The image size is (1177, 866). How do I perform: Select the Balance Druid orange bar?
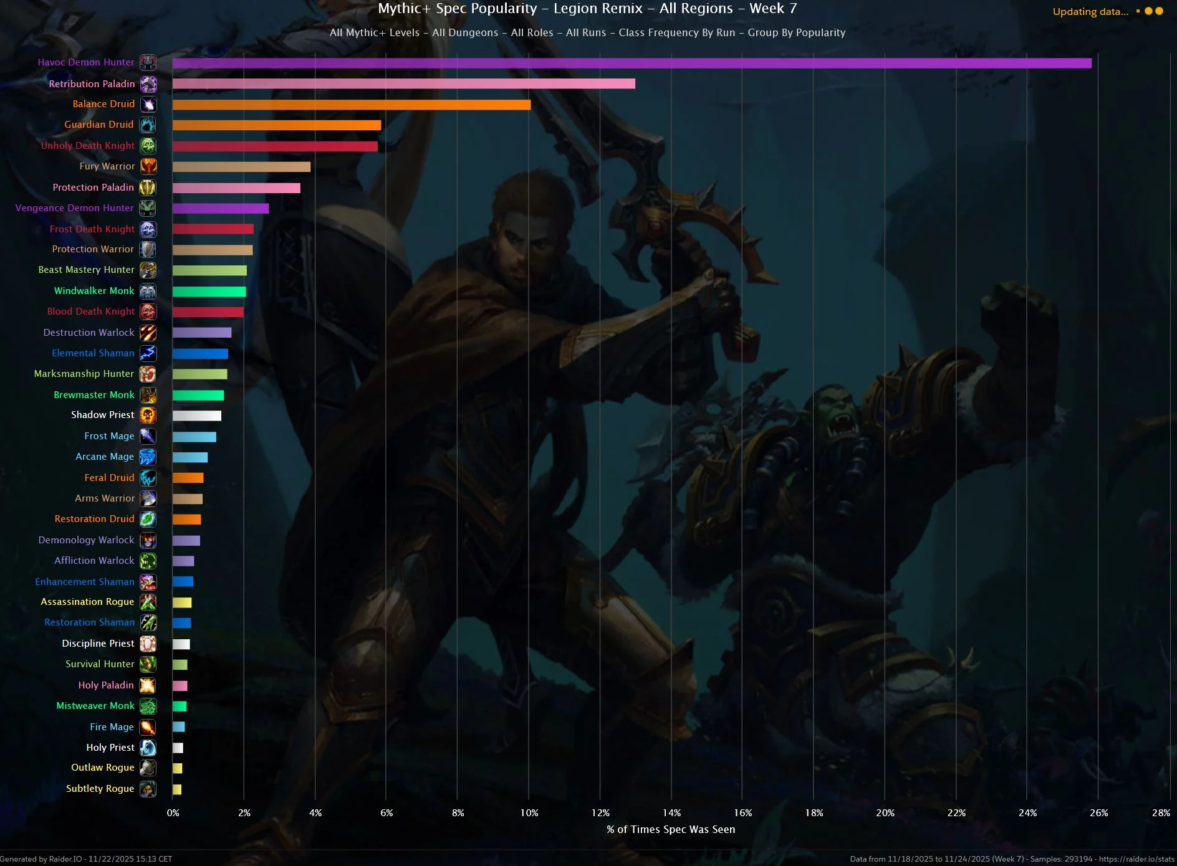click(351, 105)
